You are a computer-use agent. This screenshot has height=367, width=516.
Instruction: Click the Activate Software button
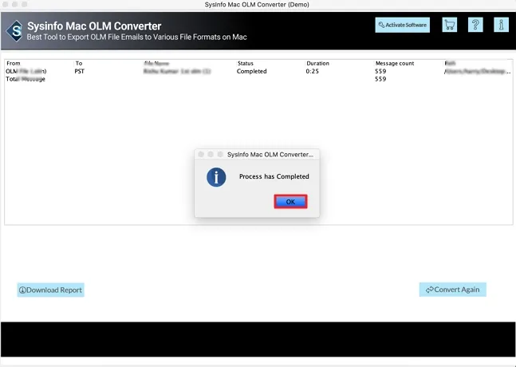(x=402, y=25)
